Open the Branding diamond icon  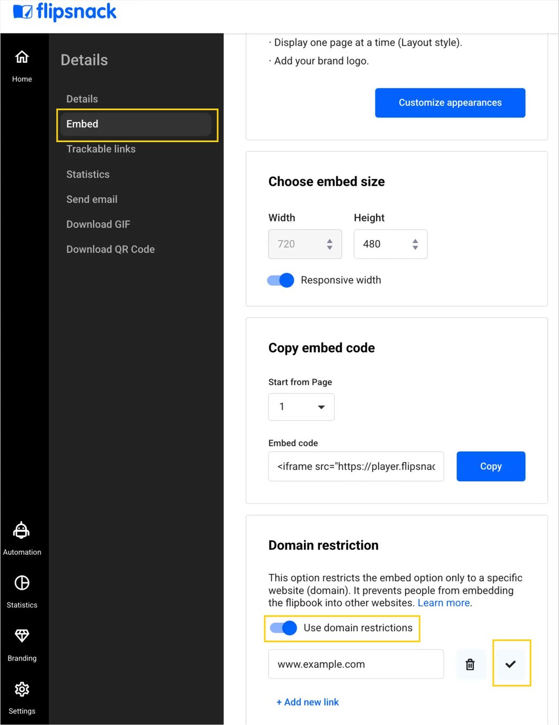tap(22, 636)
